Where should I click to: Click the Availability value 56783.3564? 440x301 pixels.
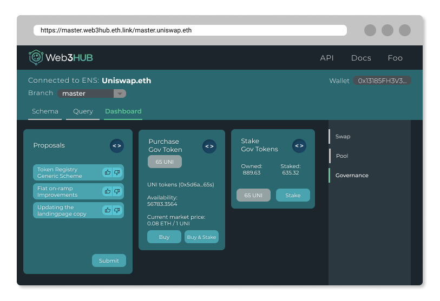pyautogui.click(x=162, y=204)
